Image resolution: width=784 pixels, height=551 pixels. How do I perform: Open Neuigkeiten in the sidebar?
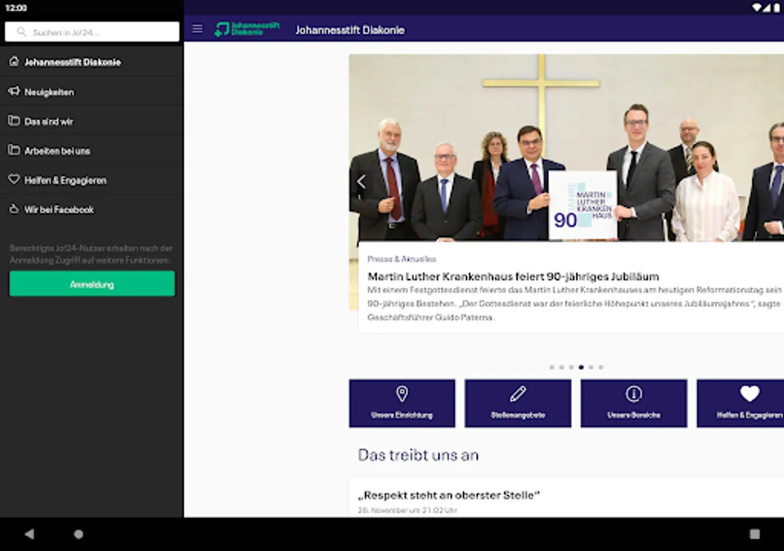(x=92, y=91)
